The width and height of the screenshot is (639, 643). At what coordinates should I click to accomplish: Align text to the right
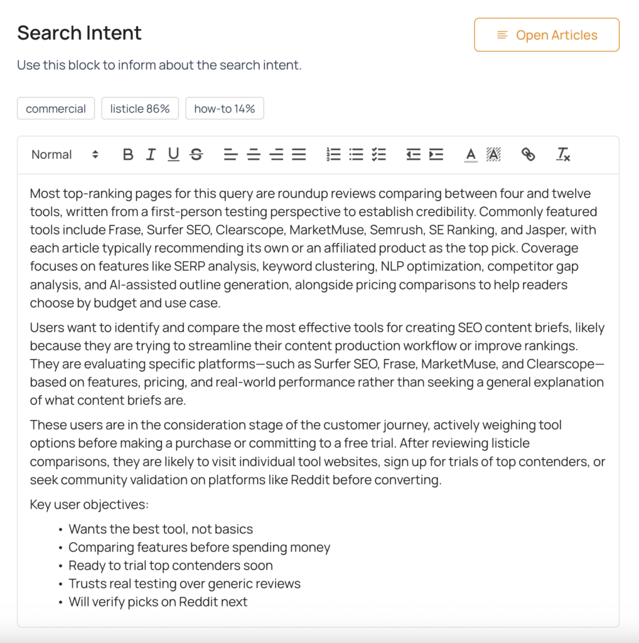click(x=276, y=154)
